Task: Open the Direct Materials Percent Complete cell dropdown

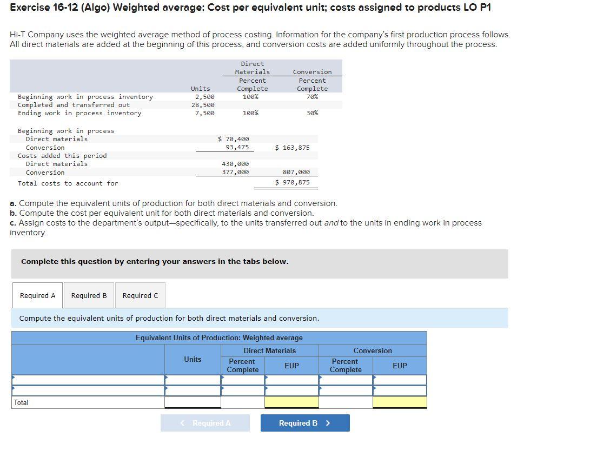Action: point(242,380)
